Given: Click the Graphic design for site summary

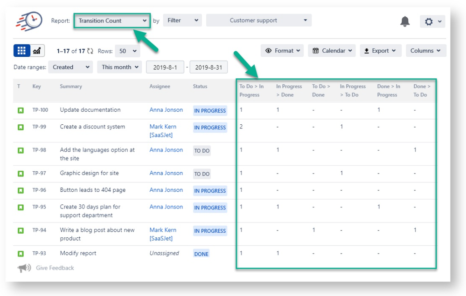Looking at the screenshot, I should [x=89, y=173].
